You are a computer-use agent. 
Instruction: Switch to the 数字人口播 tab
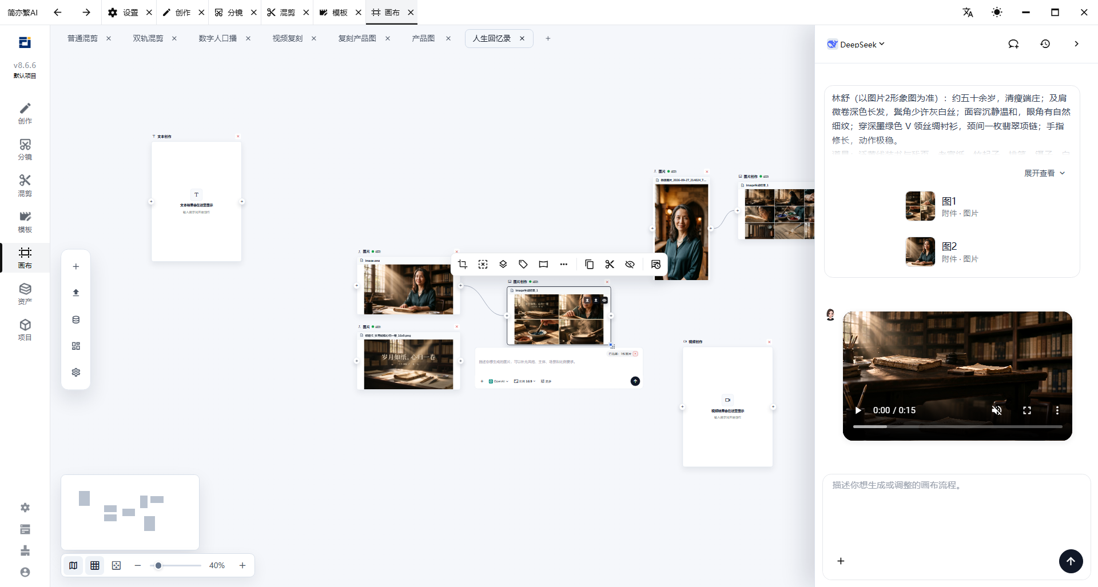pos(217,38)
